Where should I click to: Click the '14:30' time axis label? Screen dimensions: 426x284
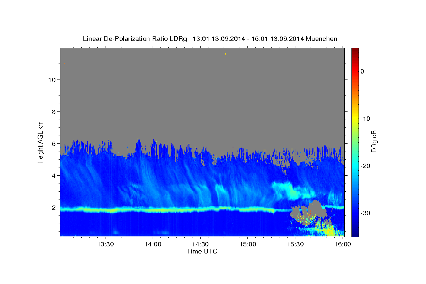point(200,244)
